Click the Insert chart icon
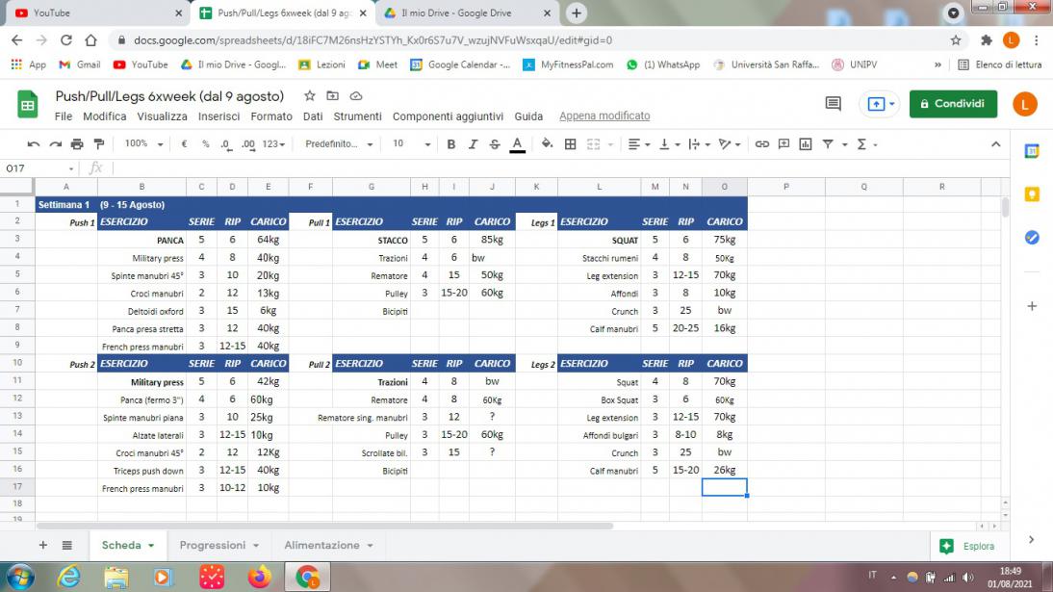Screen dimensions: 1053x592 point(806,143)
